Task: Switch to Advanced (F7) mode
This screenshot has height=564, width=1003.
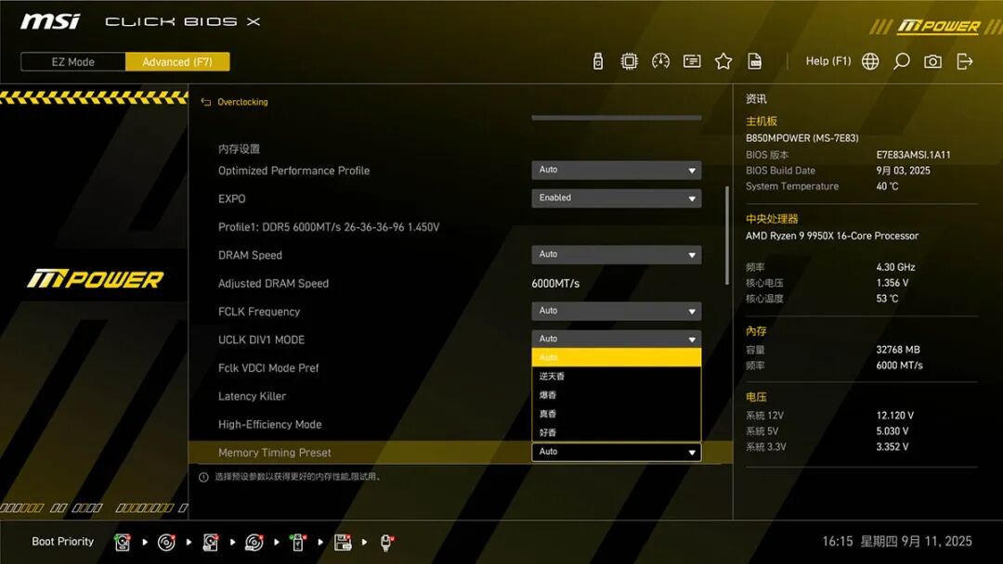Action: point(177,62)
